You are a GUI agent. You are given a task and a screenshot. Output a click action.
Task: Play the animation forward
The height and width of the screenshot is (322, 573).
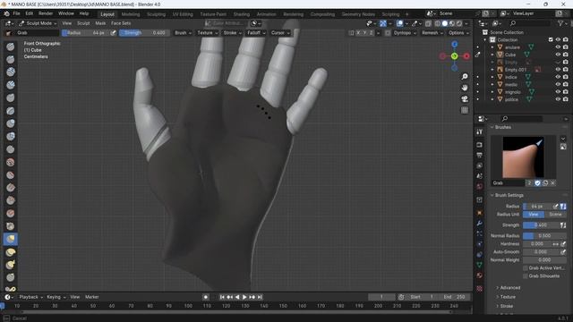click(244, 297)
